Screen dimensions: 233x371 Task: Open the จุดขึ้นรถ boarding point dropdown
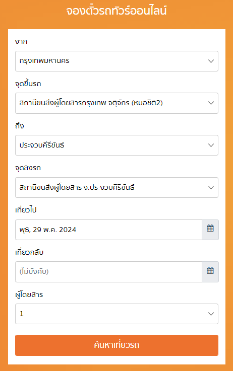click(x=116, y=103)
